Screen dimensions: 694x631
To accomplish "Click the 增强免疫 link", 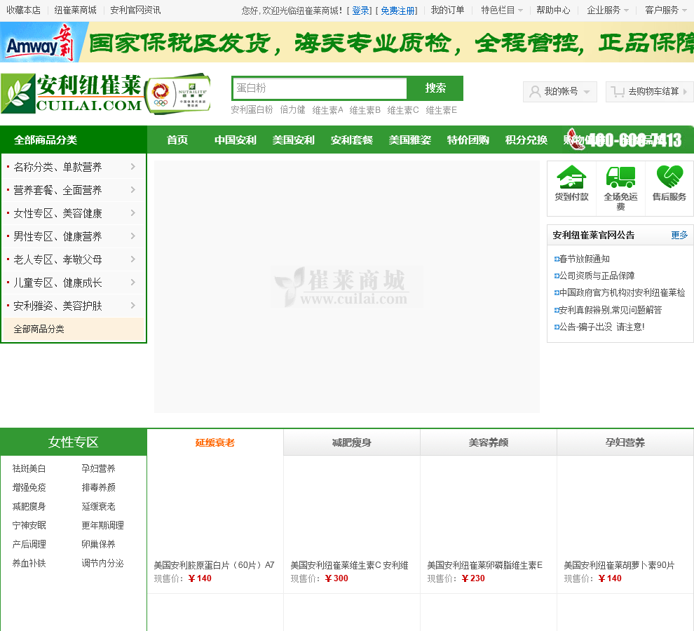I will (29, 487).
